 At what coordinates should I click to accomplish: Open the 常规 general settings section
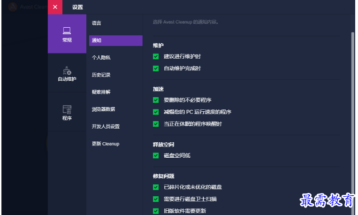(x=67, y=34)
